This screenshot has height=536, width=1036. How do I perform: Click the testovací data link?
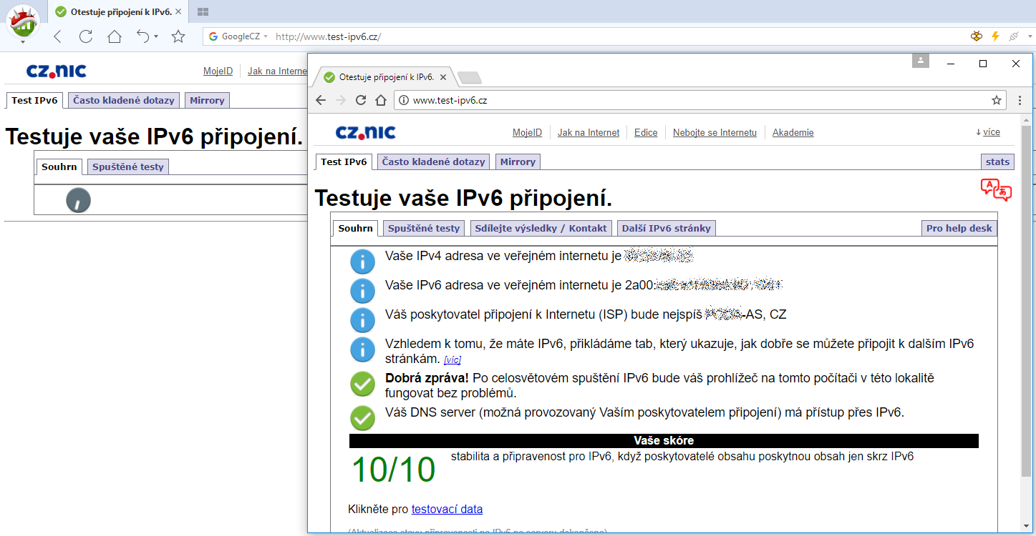click(447, 510)
